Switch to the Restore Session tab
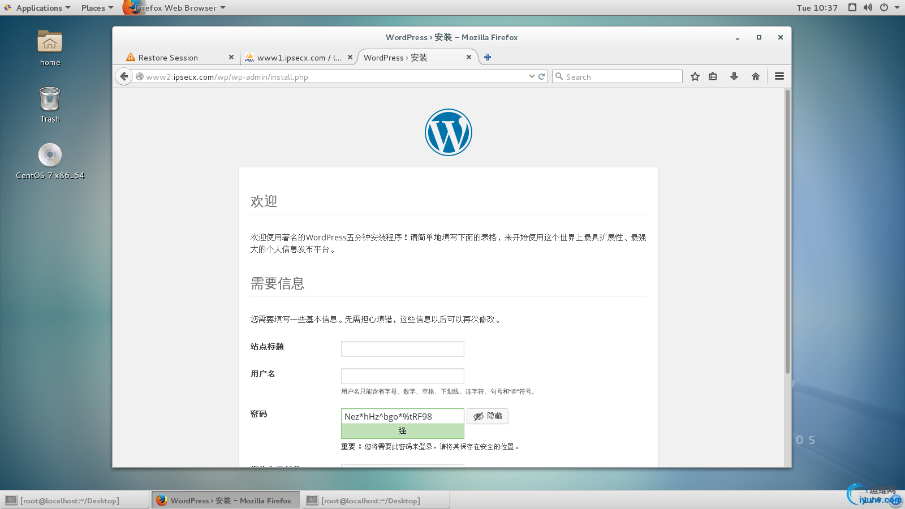Screen dimensions: 905x509 [180, 57]
